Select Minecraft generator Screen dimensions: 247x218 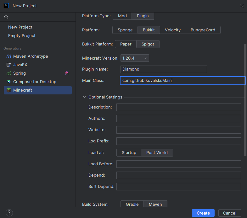pyautogui.click(x=38, y=90)
